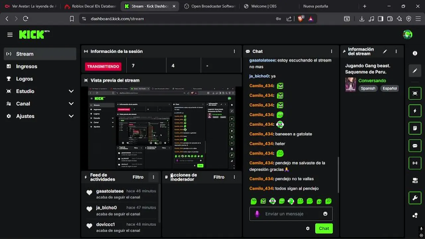Toggle the lightning bolt activity feed icon
The width and height of the screenshot is (425, 239).
tap(415, 111)
